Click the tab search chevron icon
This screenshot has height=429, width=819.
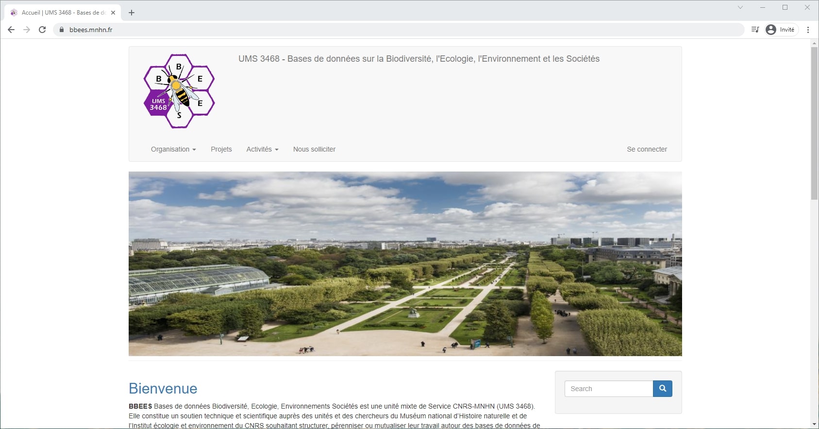point(740,7)
